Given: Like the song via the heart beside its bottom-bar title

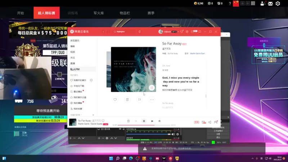Looking at the screenshot, I should click(103, 121).
